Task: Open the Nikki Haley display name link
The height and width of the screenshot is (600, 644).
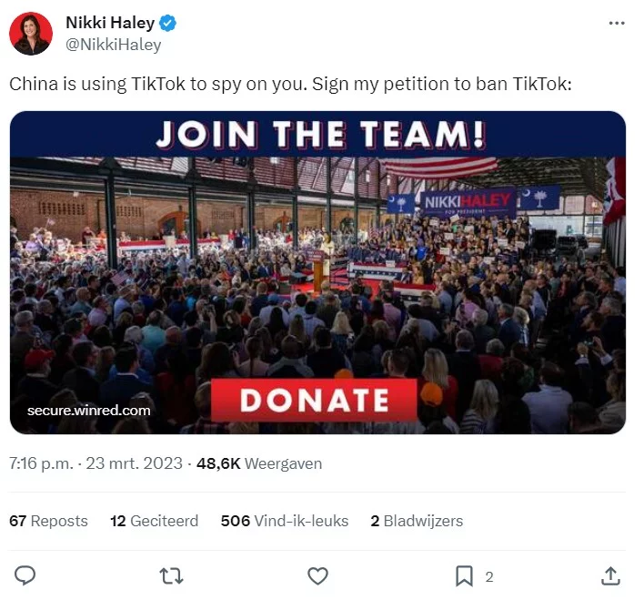Action: pyautogui.click(x=109, y=24)
